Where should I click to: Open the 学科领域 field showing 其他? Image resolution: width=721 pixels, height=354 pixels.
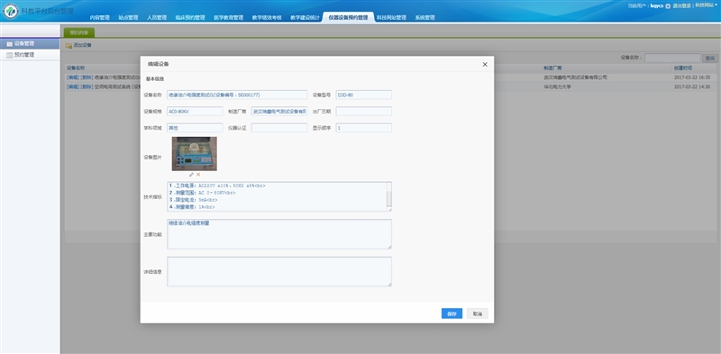tap(195, 128)
